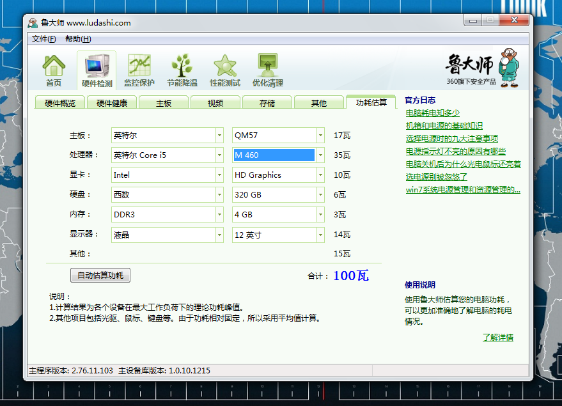Viewport: 562px width, 406px height.
Task: Open the 选电源别被忽悠了 link
Action: pos(437,176)
